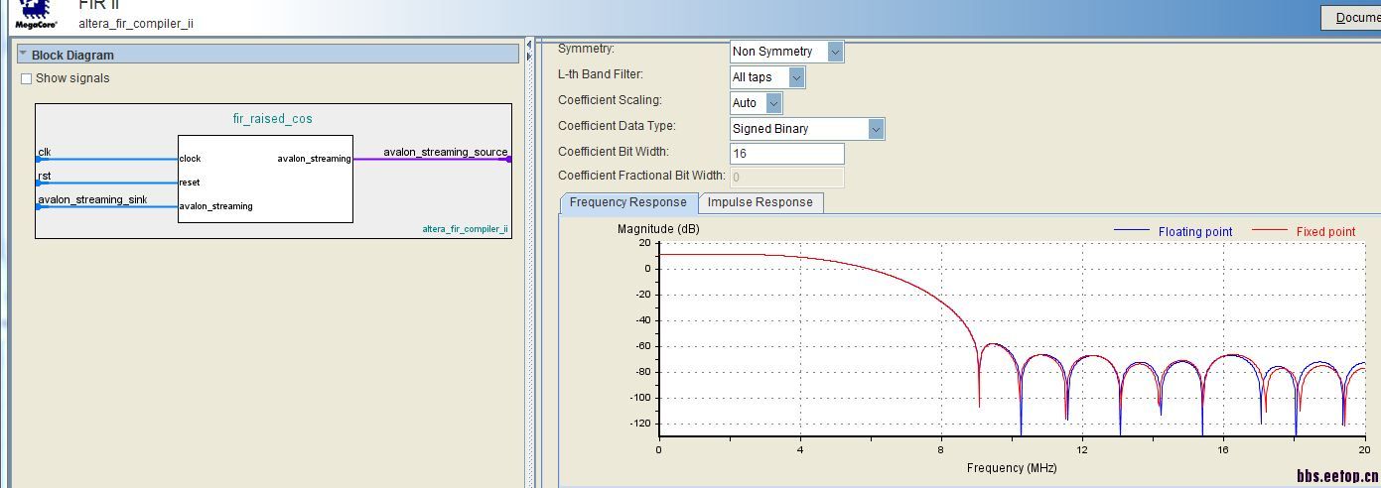Click the Symmetry: field label
This screenshot has width=1381, height=488.
(586, 49)
